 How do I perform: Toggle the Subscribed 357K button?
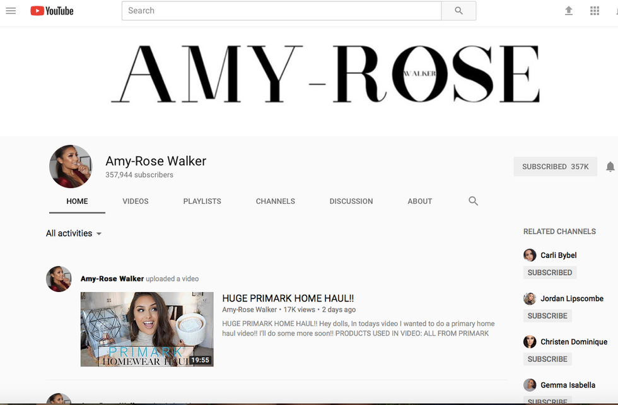click(x=555, y=167)
